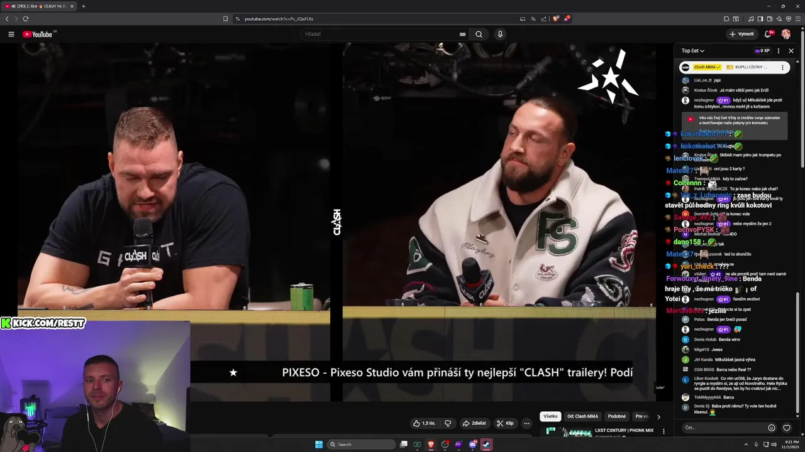
Task: Select the Všetko filter chip
Action: 550,416
